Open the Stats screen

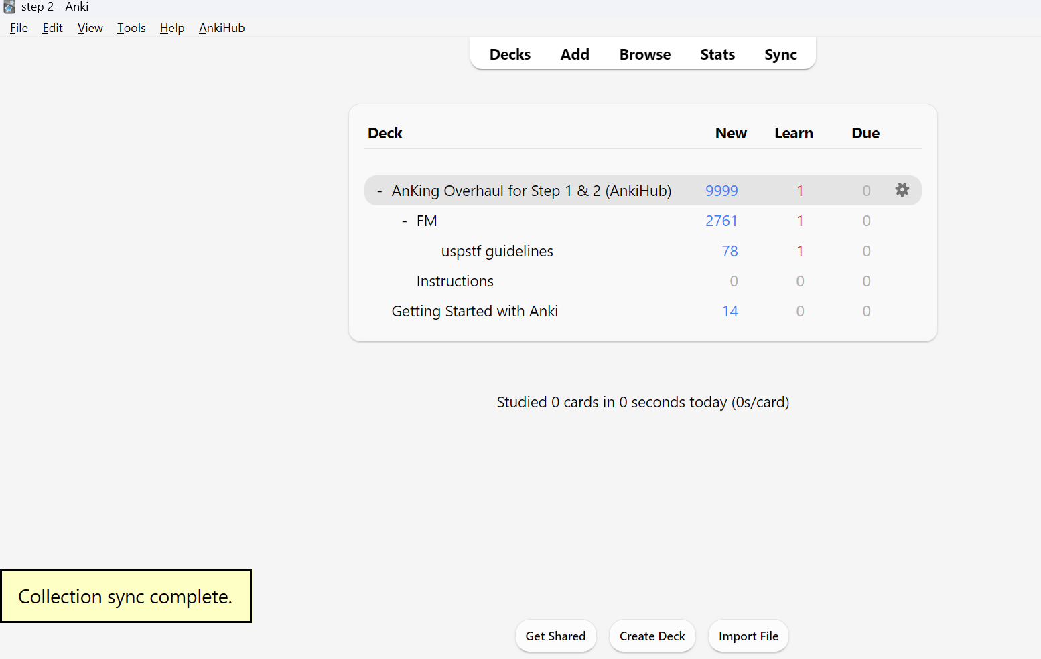[x=717, y=54]
